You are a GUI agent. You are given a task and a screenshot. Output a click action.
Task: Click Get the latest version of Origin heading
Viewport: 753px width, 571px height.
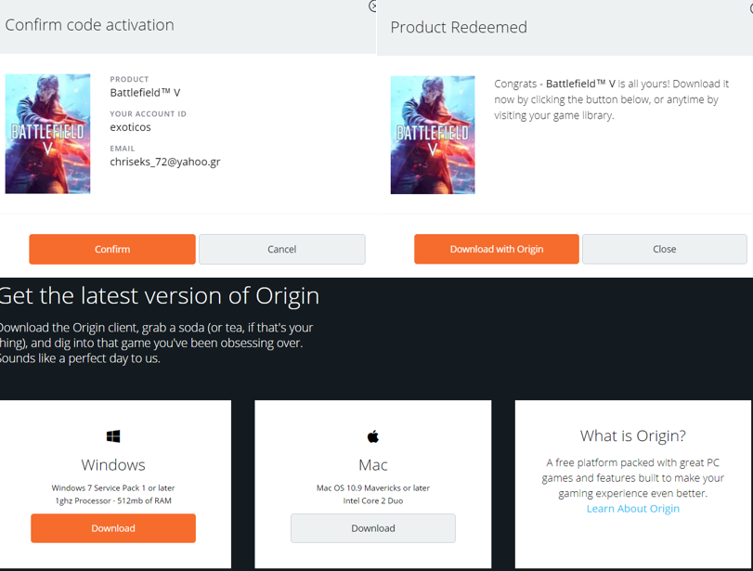pyautogui.click(x=160, y=296)
